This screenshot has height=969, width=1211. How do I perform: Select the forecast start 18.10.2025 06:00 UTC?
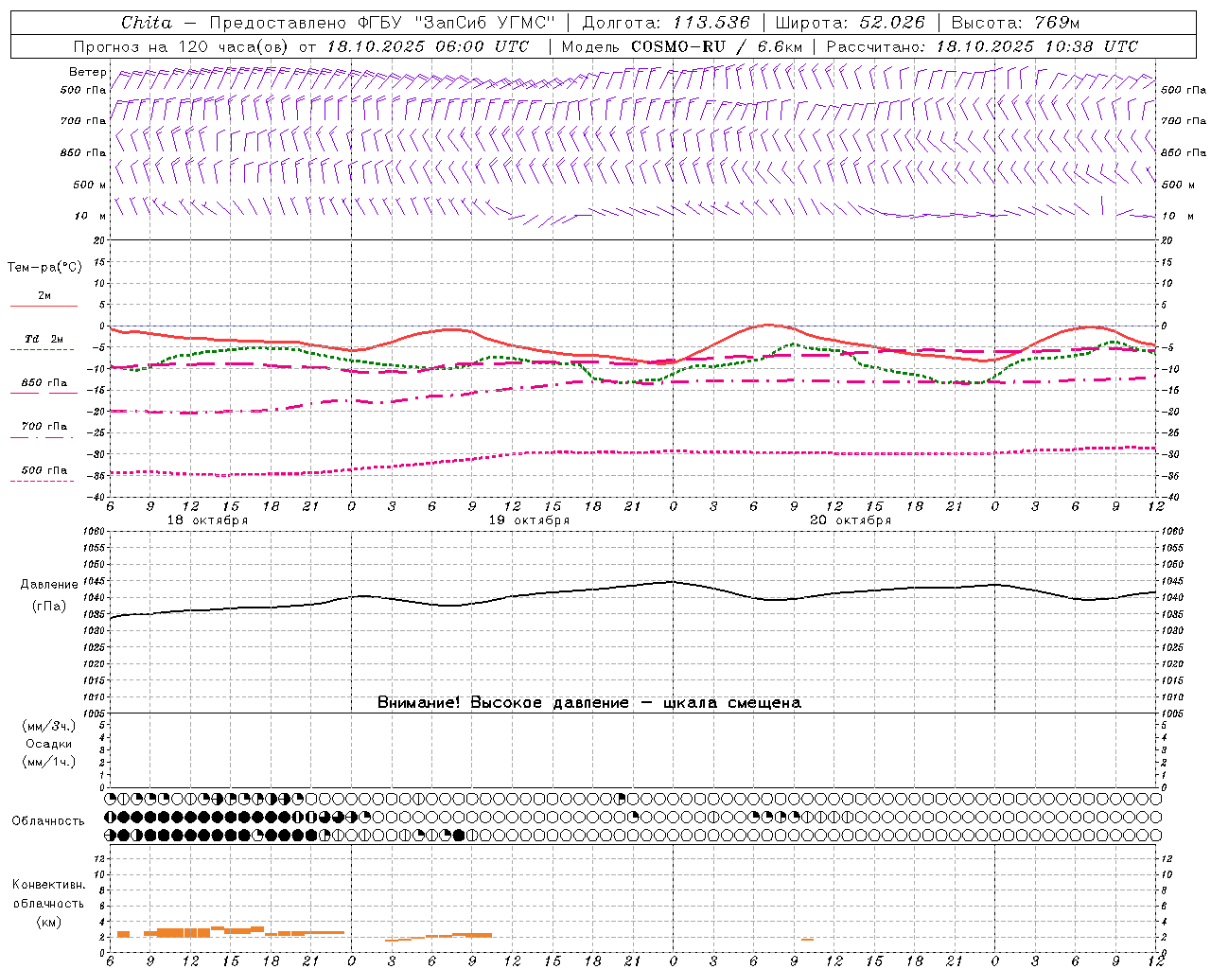pyautogui.click(x=428, y=46)
